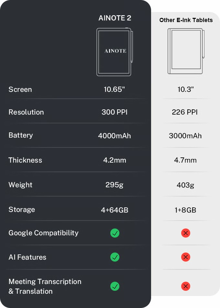Click the Screen row label

[20, 90]
